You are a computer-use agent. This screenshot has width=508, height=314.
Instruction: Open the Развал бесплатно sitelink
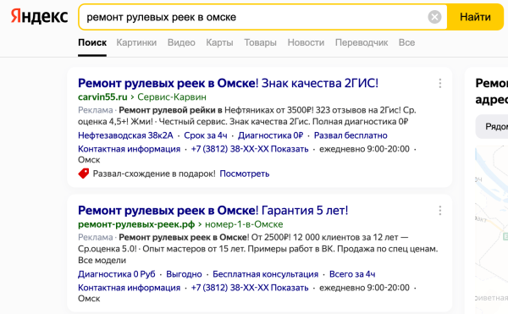click(351, 135)
